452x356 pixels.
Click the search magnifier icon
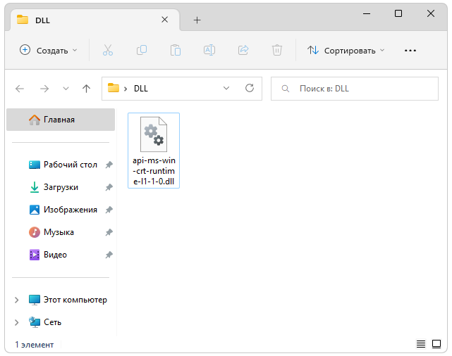click(286, 89)
